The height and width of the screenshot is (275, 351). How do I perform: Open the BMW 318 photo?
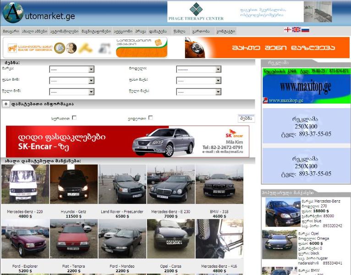[x=219, y=184]
